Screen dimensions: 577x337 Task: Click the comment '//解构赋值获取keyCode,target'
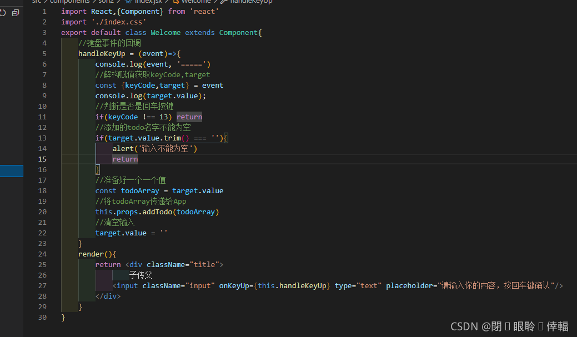pyautogui.click(x=153, y=75)
